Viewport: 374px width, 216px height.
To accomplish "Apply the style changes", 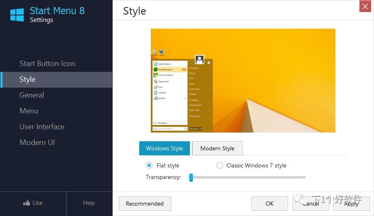I will [x=351, y=204].
